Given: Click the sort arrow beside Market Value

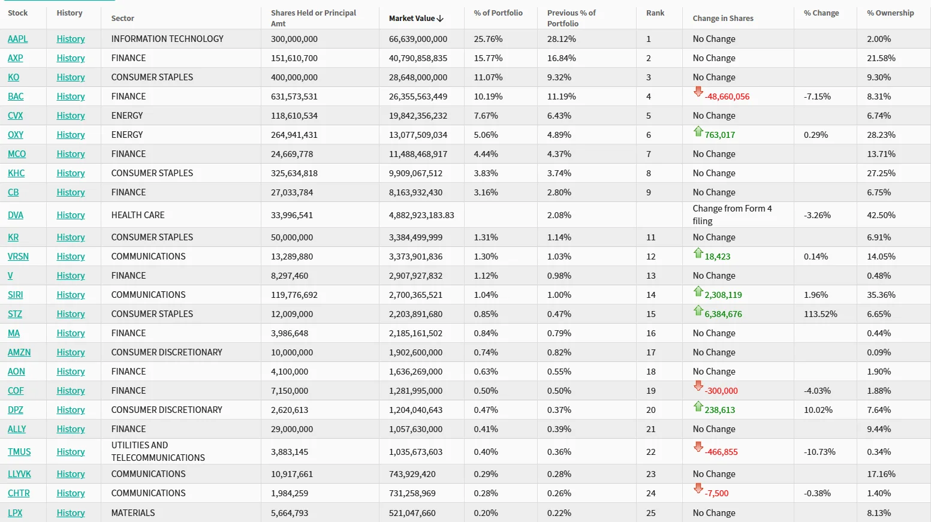Looking at the screenshot, I should pos(440,19).
